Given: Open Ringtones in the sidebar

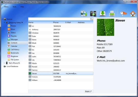Looking at the screenshot, I should (14, 56).
